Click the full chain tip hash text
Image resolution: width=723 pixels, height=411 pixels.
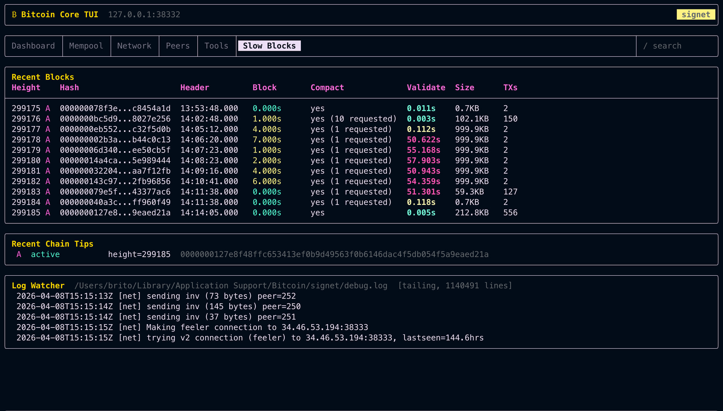[x=334, y=255]
